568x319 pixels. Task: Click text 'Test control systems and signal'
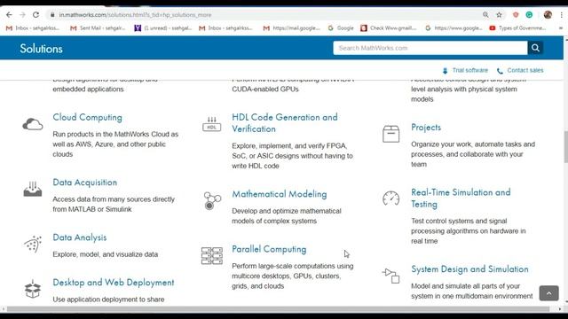tap(459, 221)
